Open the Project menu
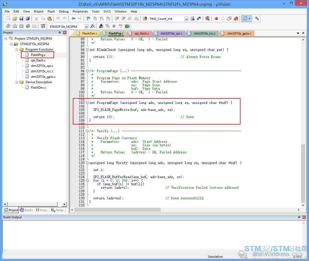This screenshot has height=261, width=309. [x=39, y=11]
